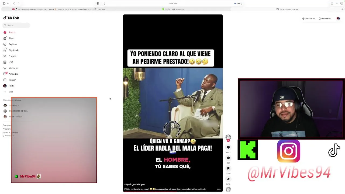Open the LIVE section
The height and width of the screenshot is (194, 345).
click(8, 62)
